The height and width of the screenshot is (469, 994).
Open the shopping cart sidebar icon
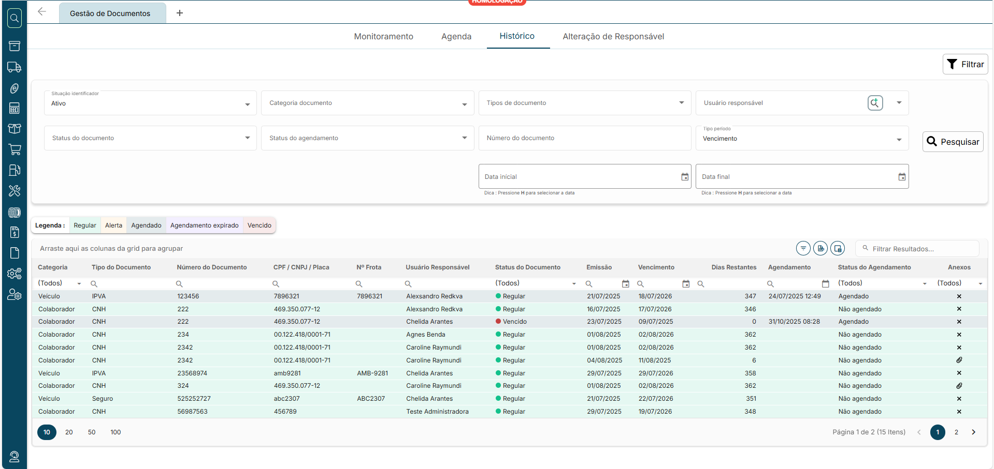click(15, 149)
